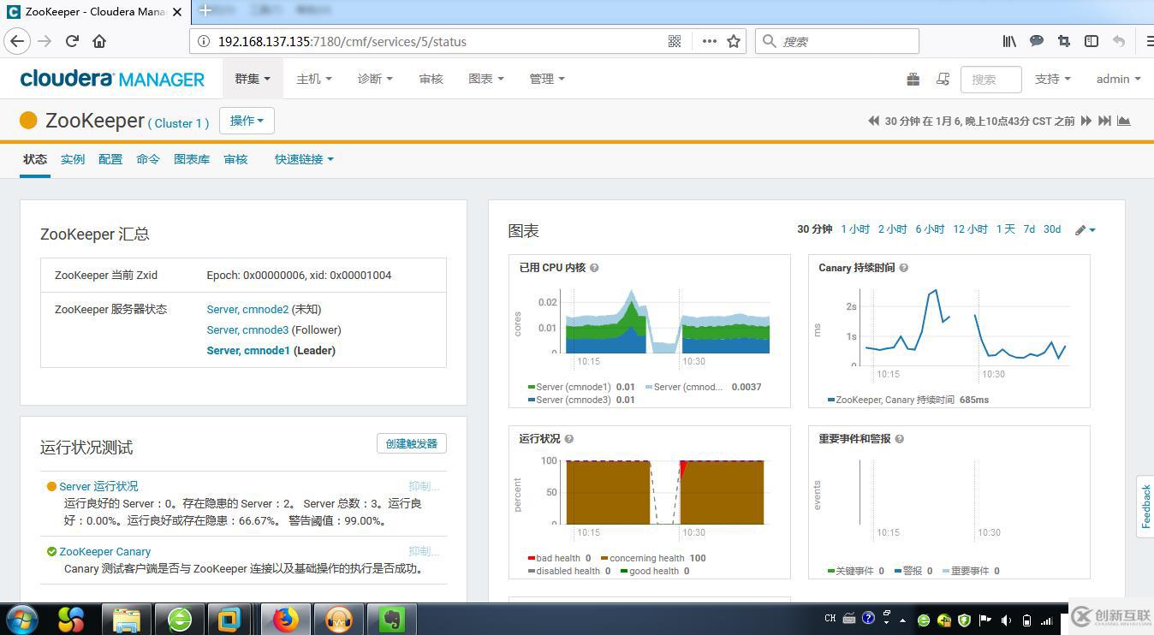
Task: Go back to the previous browser page
Action: (x=17, y=41)
